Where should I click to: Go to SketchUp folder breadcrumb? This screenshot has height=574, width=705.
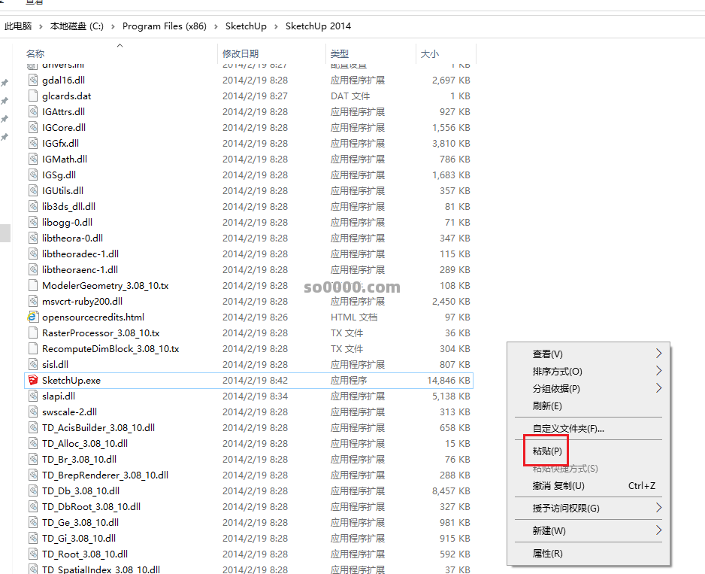pos(246,26)
